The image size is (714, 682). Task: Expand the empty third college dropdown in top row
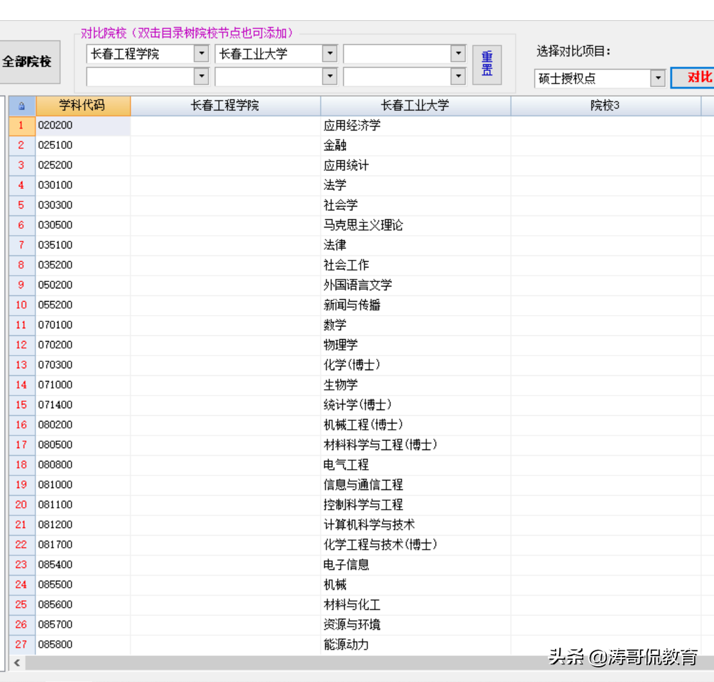point(458,53)
